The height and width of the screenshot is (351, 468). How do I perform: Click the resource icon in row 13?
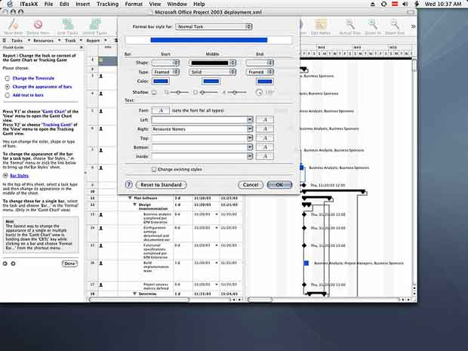coord(101,214)
